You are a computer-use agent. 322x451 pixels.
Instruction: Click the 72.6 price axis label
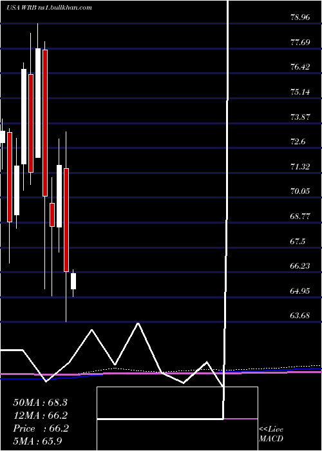click(298, 142)
